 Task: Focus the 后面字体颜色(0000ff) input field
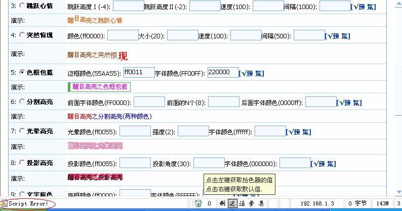[320, 102]
